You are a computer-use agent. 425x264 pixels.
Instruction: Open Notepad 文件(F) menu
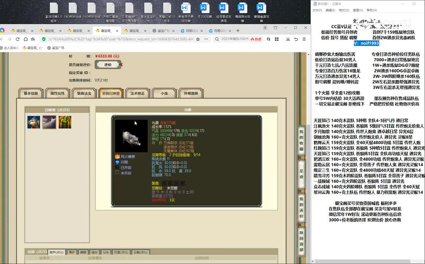[317, 10]
